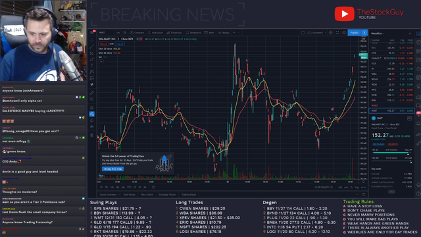Viewport: 421px width, 237px height.
Task: Open the TheStockGuy YouTube logo
Action: (x=369, y=14)
